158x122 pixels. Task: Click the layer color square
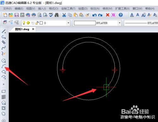(x=41, y=23)
